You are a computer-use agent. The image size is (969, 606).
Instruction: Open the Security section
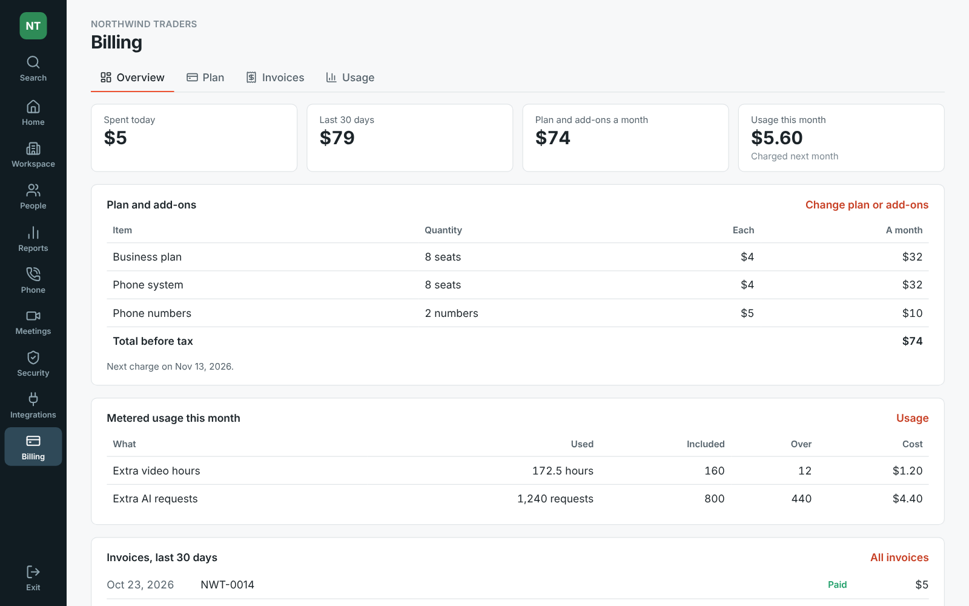tap(33, 364)
